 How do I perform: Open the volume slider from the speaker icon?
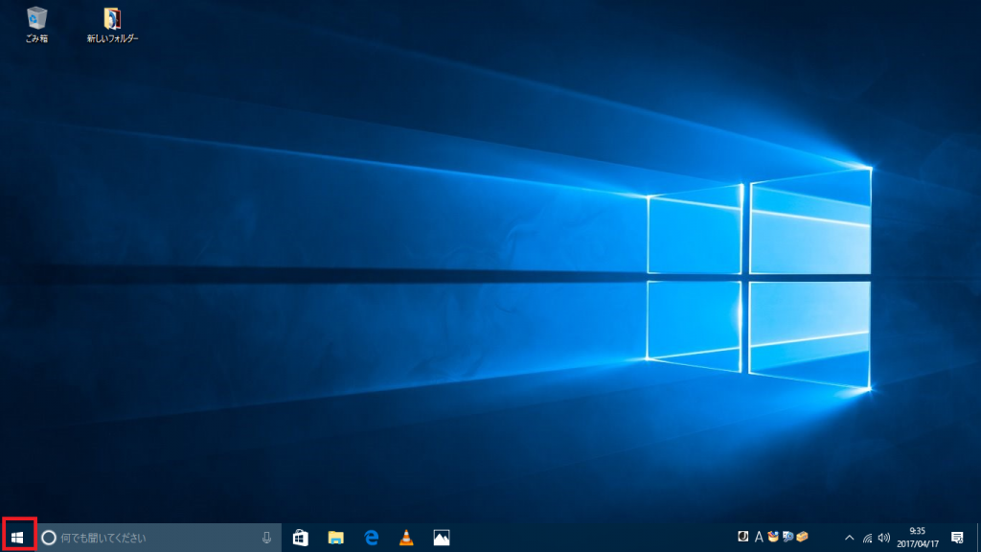884,538
